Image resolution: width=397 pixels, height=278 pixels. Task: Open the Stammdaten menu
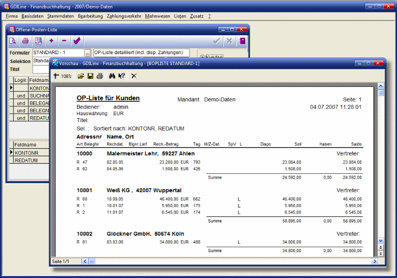[61, 16]
